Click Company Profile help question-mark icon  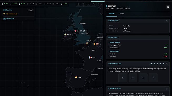tap(167, 21)
